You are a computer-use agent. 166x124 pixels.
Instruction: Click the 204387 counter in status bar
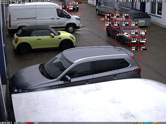pos(6,123)
